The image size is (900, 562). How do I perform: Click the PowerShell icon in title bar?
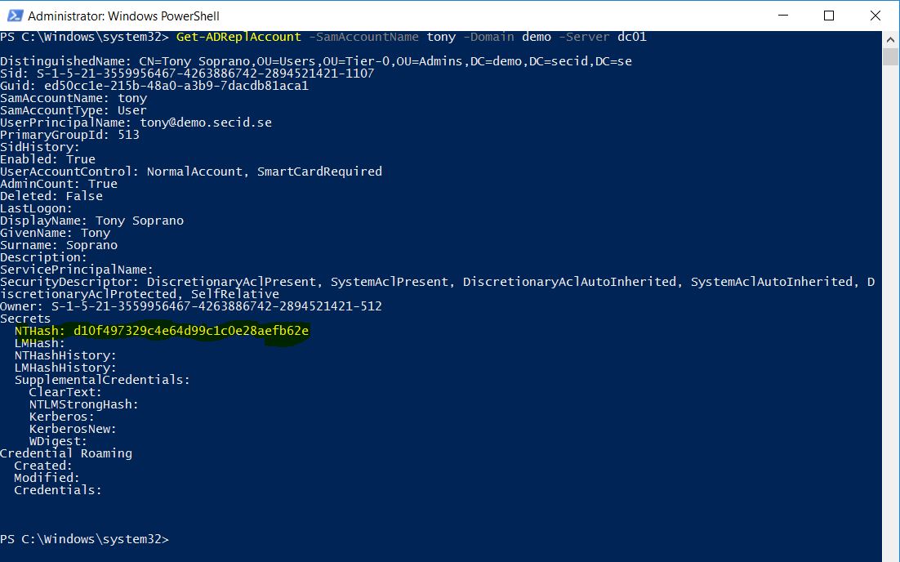click(15, 16)
